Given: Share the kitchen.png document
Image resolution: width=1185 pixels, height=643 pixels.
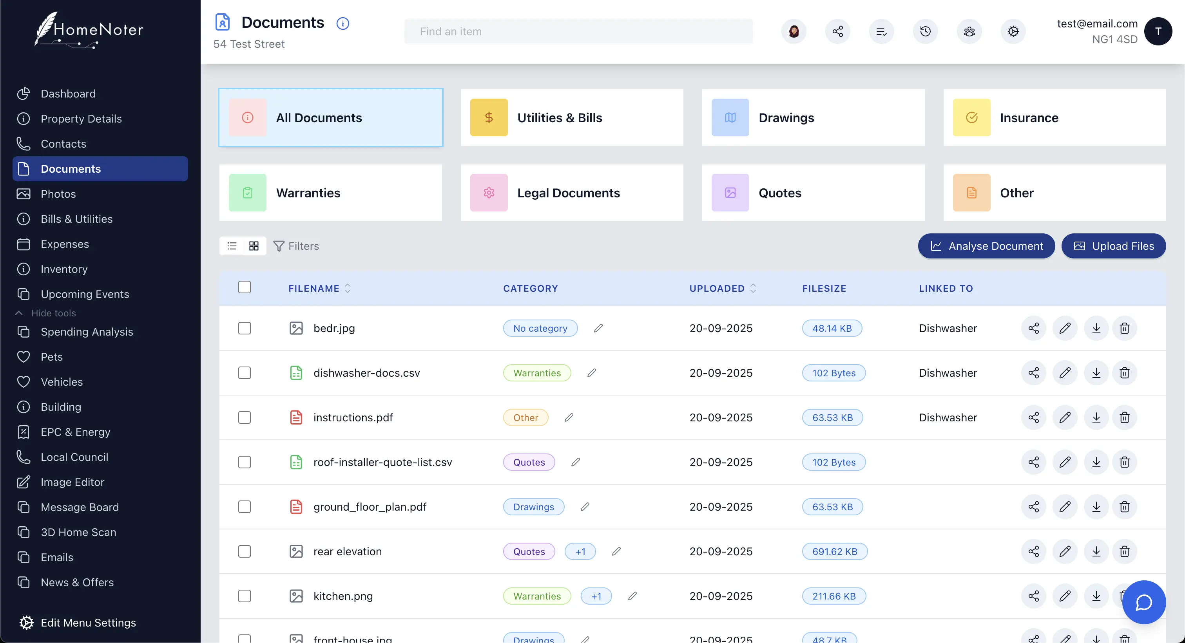Looking at the screenshot, I should [x=1033, y=596].
